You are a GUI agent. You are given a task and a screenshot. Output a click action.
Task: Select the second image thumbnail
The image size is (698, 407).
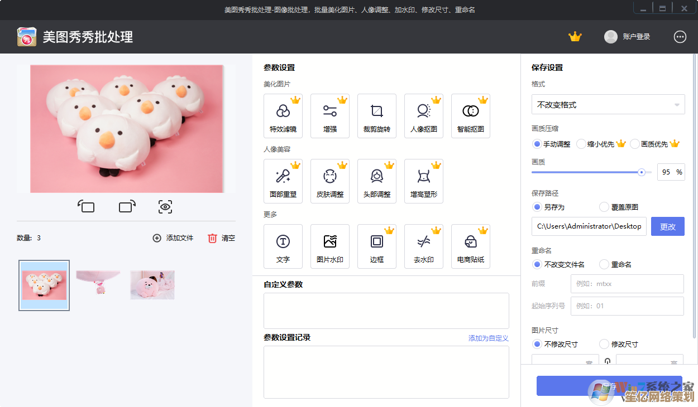(x=98, y=284)
